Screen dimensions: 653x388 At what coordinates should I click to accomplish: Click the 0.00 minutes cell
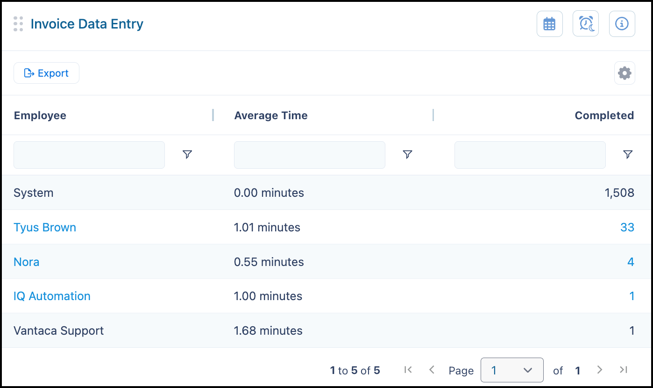coord(269,193)
